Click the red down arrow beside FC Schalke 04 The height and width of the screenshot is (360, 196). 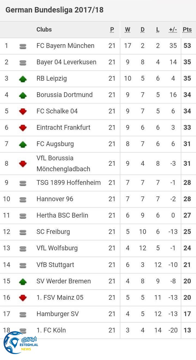[x=23, y=112]
